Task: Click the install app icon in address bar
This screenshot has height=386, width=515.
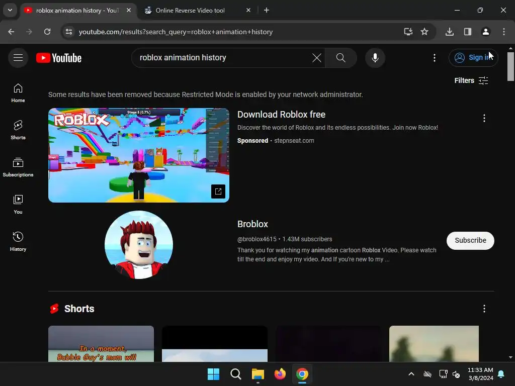Action: pos(408,32)
